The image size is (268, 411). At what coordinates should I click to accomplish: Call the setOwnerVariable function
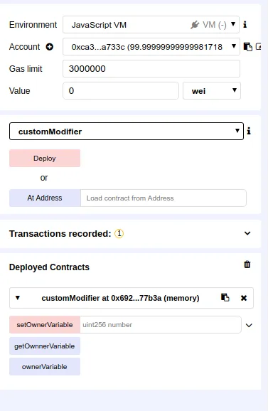45,325
